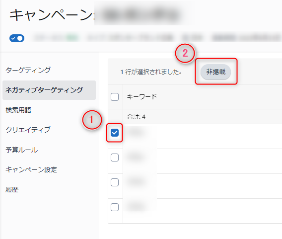Check the select-all checkbox beside キーワード
The width and height of the screenshot is (282, 239).
click(115, 97)
